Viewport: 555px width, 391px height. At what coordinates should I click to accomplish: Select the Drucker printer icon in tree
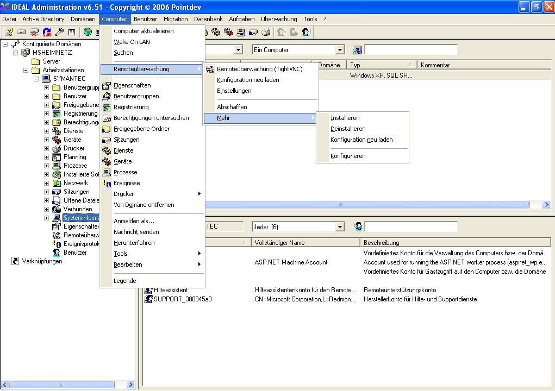57,148
